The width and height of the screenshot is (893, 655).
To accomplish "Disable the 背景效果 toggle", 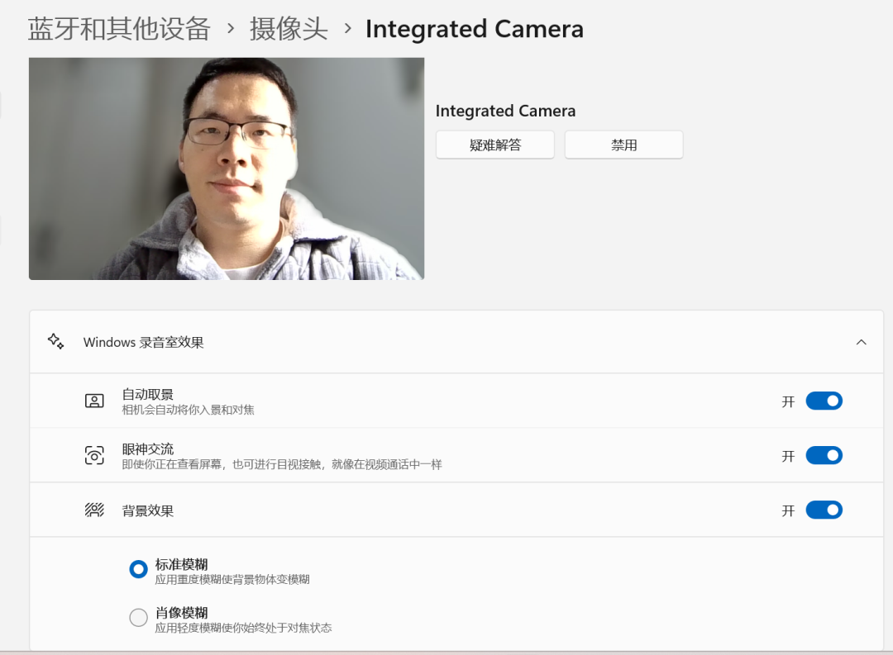I will pos(824,510).
